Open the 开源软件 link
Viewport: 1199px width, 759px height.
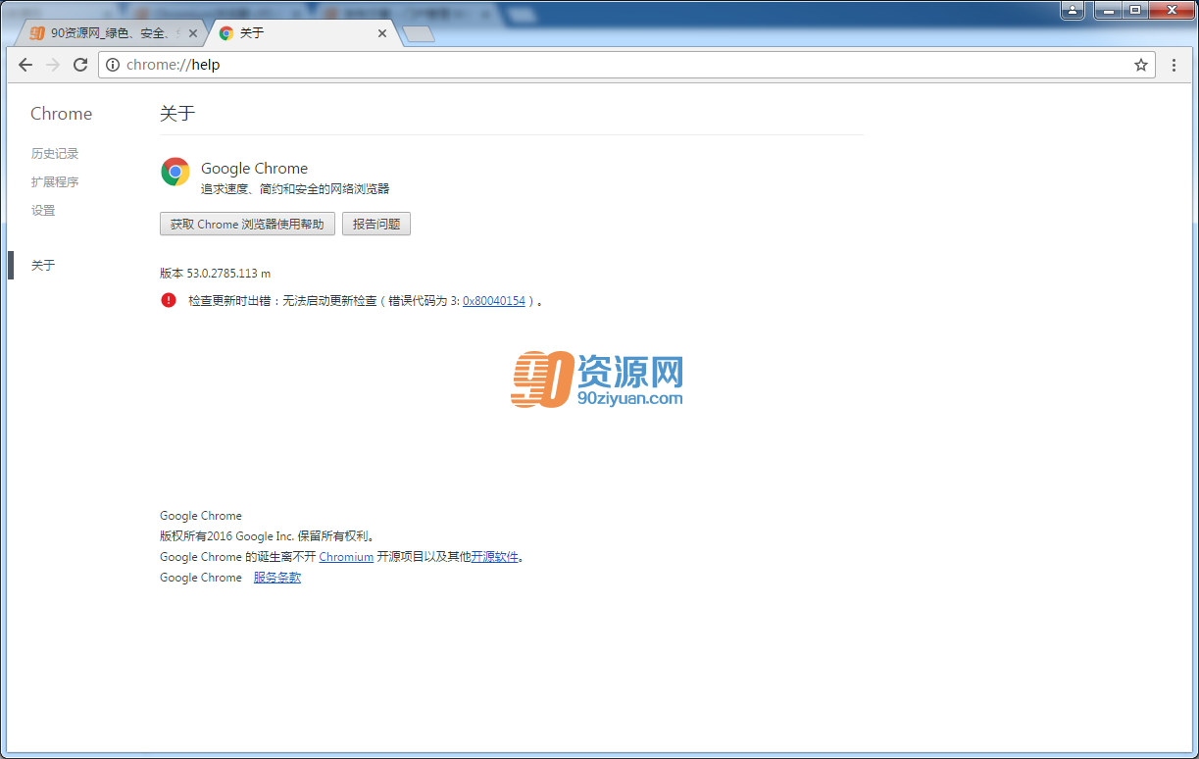click(495, 557)
